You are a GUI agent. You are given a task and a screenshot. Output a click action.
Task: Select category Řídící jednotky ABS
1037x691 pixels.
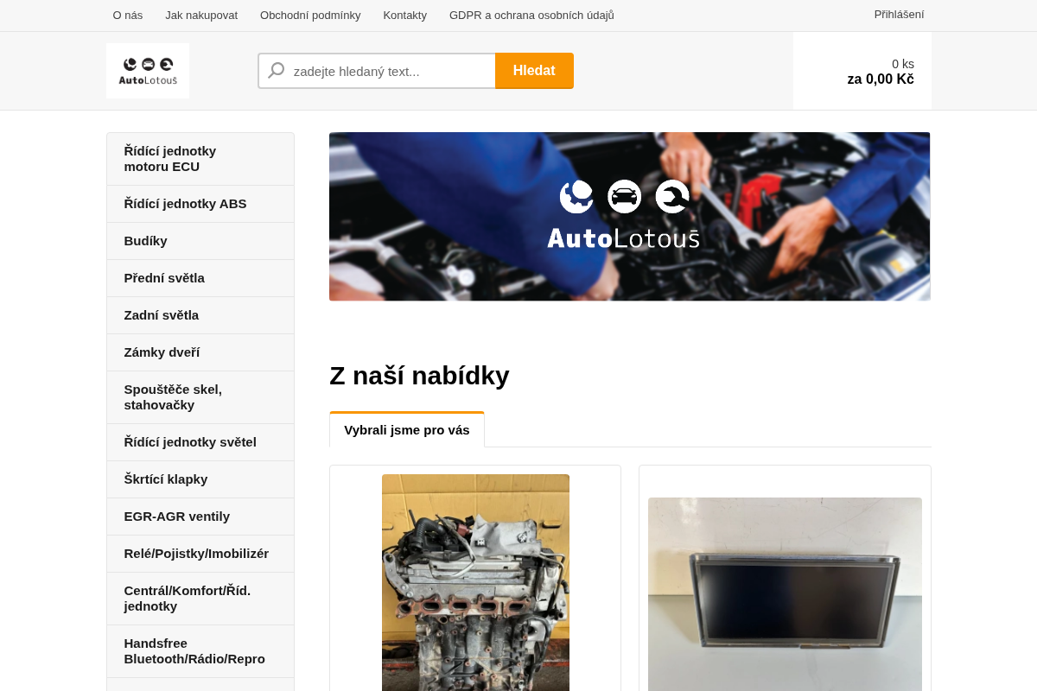tap(200, 204)
